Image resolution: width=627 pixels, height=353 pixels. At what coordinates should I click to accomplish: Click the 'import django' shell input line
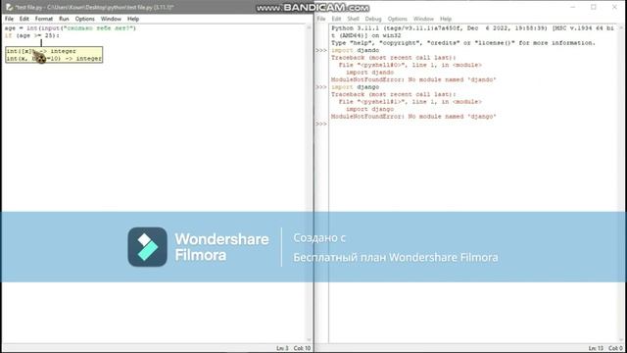tap(355, 87)
